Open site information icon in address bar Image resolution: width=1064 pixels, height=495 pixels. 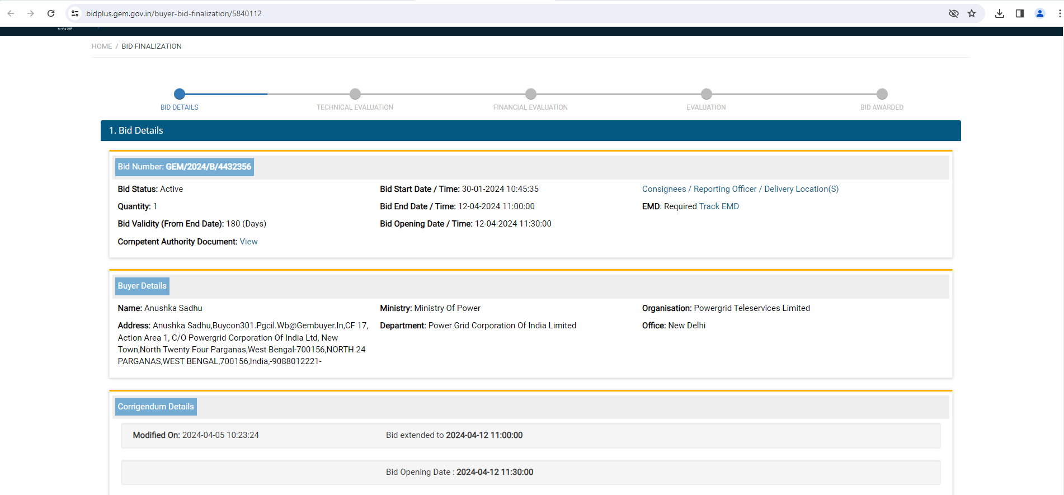75,13
